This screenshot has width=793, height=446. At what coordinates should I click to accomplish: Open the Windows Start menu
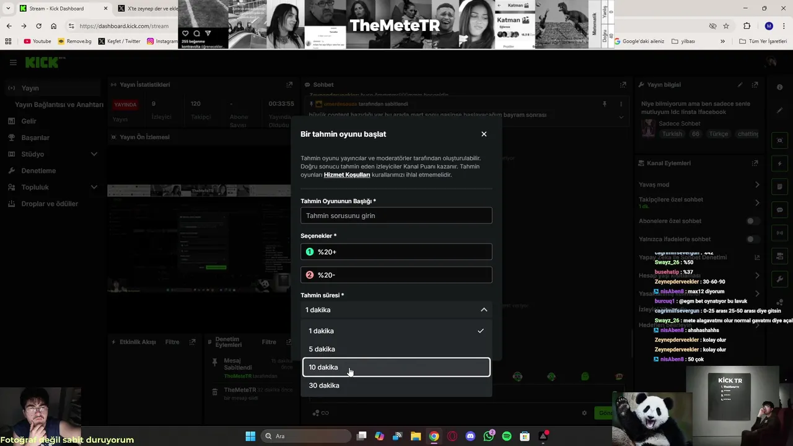250,436
